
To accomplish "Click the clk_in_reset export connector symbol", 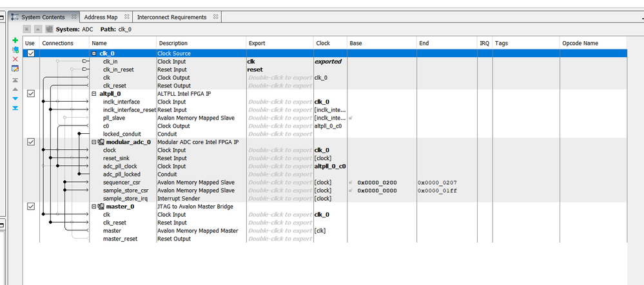I will point(86,69).
